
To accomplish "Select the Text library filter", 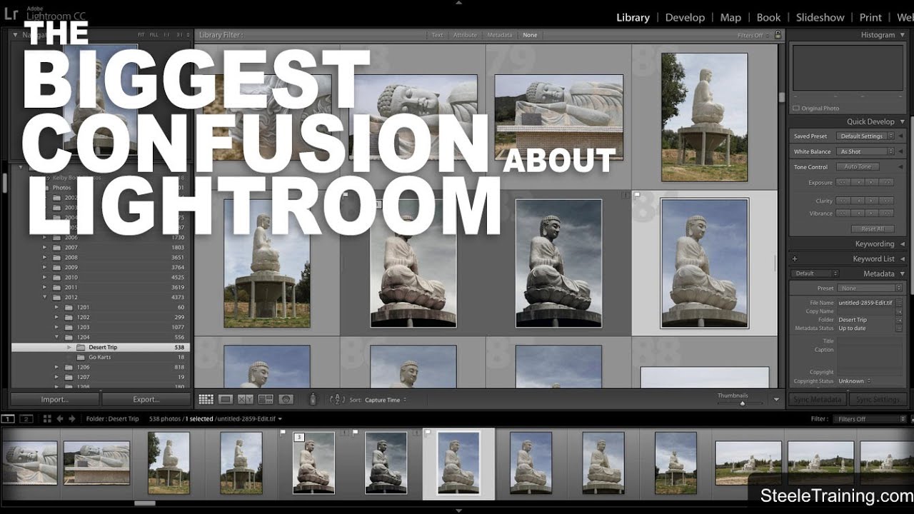I will [437, 35].
